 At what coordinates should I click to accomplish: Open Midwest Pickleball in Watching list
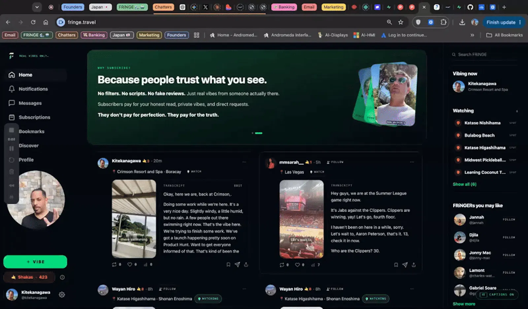click(x=486, y=160)
